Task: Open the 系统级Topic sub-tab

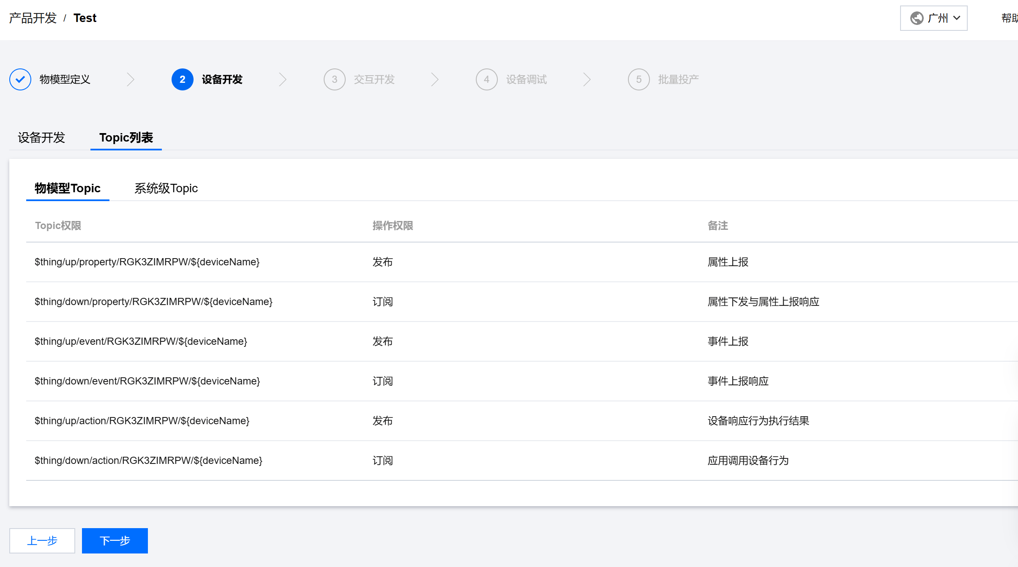Action: tap(166, 188)
